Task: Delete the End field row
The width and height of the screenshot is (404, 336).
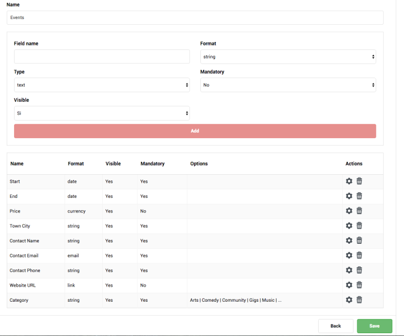Action: click(x=359, y=196)
